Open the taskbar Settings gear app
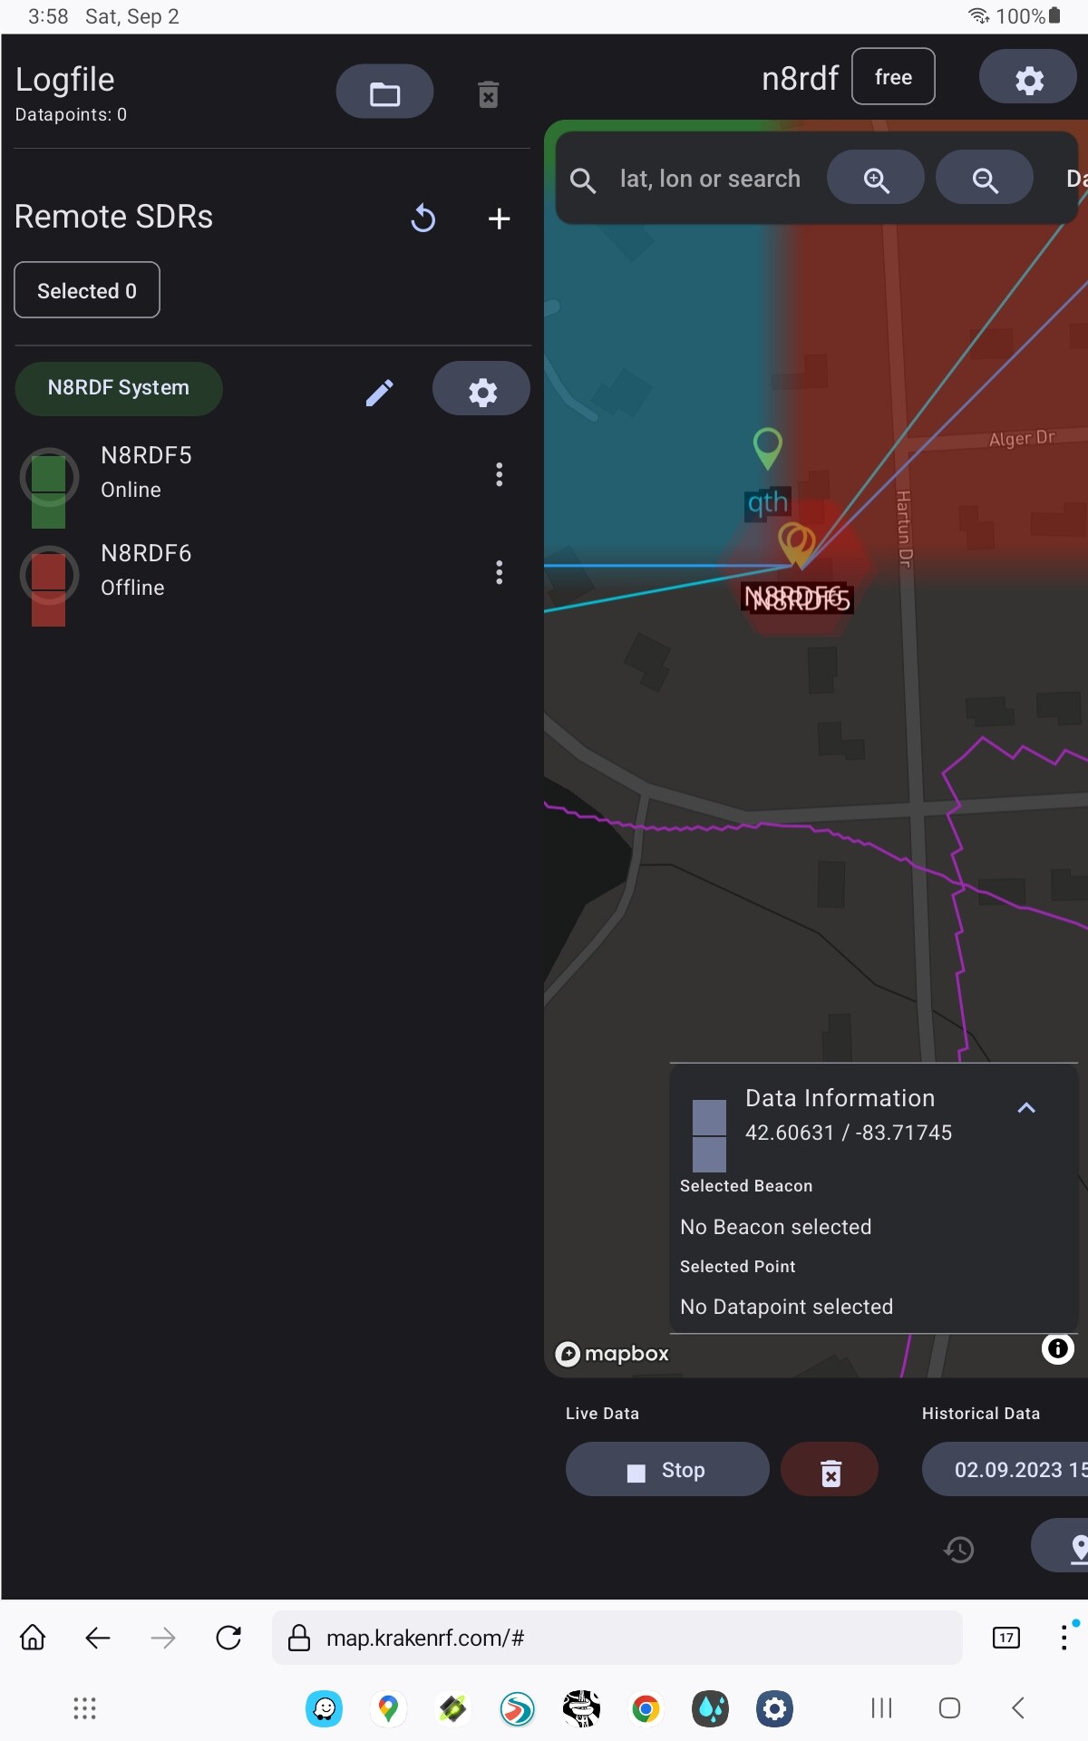 (x=774, y=1709)
